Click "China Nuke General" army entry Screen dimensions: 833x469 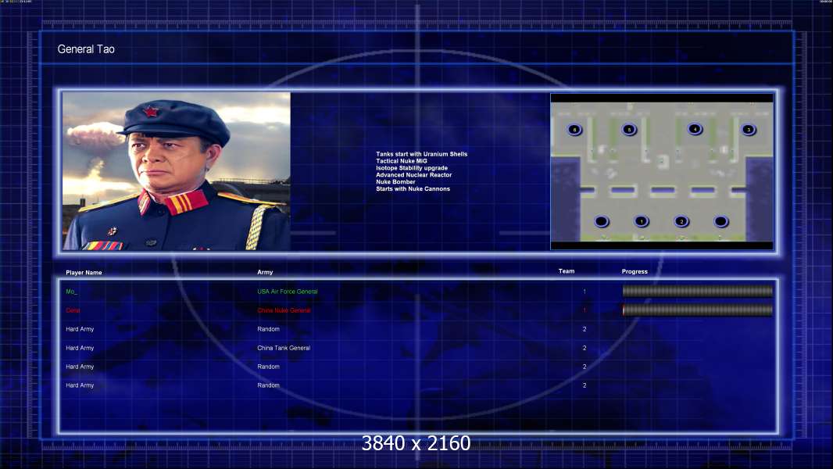pyautogui.click(x=284, y=310)
